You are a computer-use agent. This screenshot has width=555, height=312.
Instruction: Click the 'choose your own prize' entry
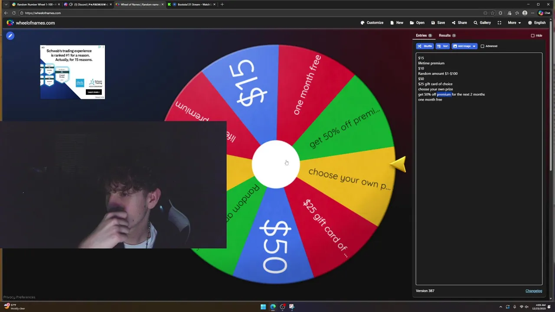pyautogui.click(x=435, y=89)
